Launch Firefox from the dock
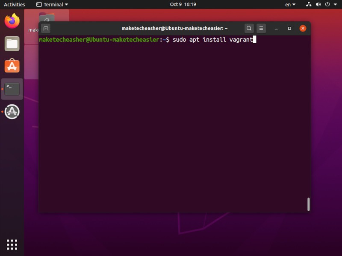The width and height of the screenshot is (342, 256). (12, 20)
